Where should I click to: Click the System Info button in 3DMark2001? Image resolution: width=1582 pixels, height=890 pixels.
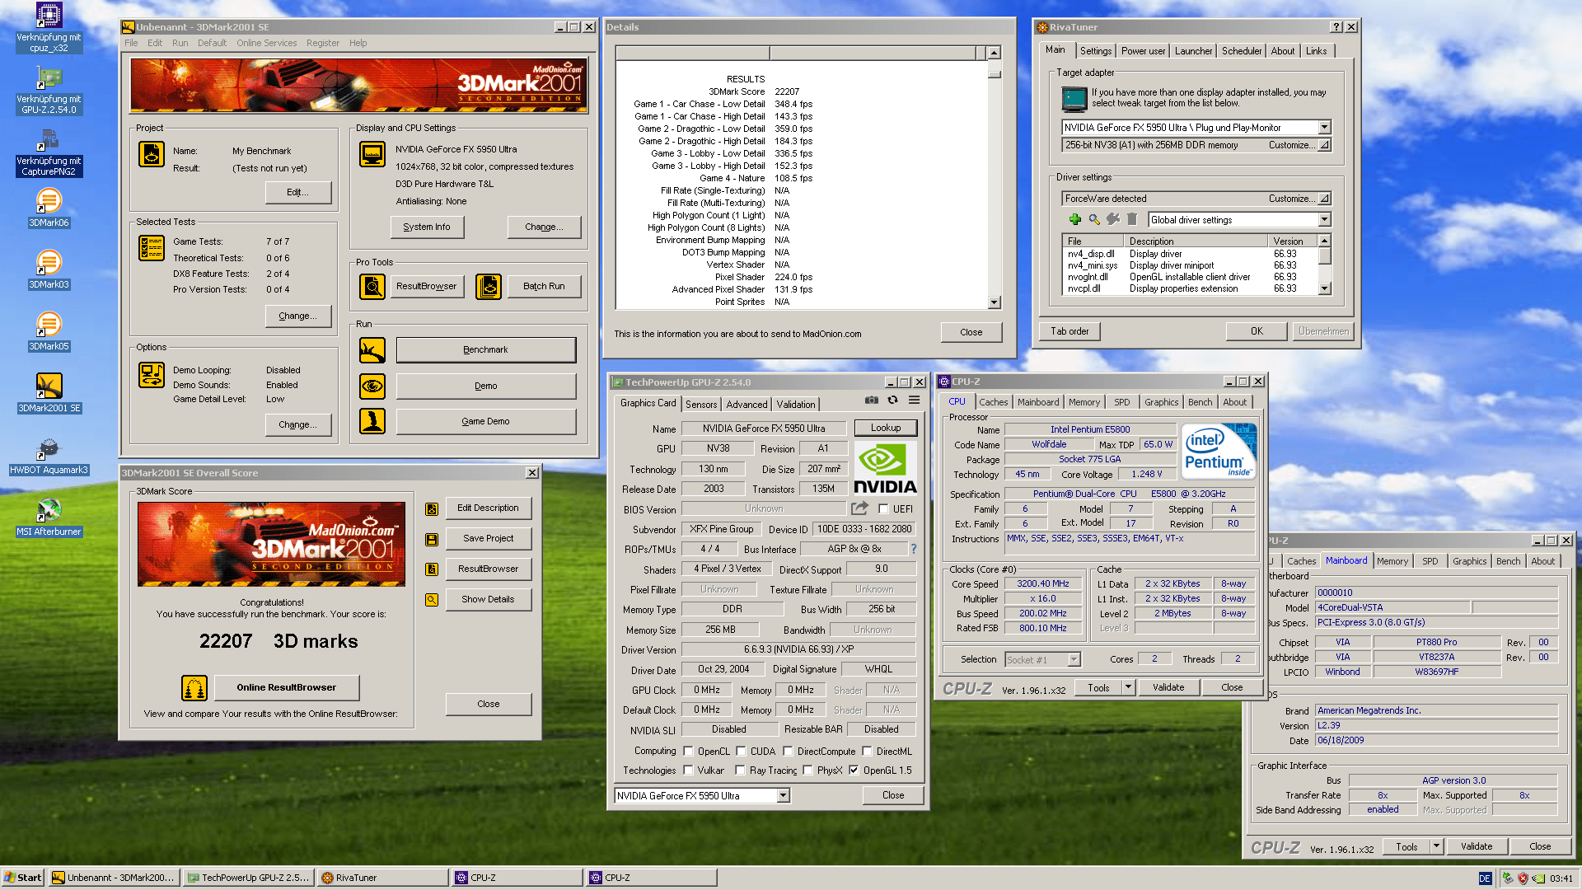pos(427,227)
